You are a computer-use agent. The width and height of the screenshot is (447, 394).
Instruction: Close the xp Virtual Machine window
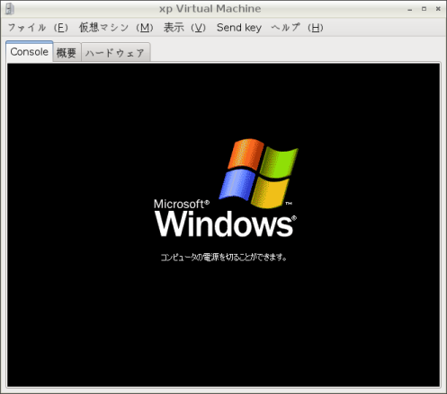tap(438, 9)
